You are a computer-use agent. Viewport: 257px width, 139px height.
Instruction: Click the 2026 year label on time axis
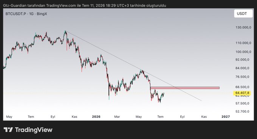(96, 117)
